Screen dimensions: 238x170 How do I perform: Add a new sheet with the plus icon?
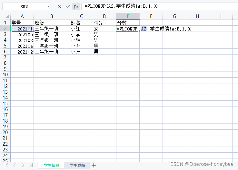94,165
